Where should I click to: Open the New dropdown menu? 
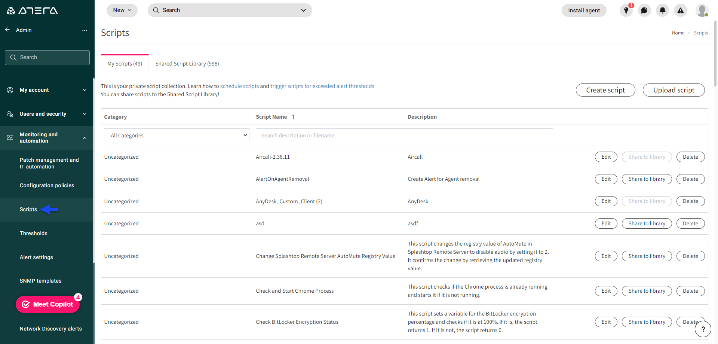point(122,10)
